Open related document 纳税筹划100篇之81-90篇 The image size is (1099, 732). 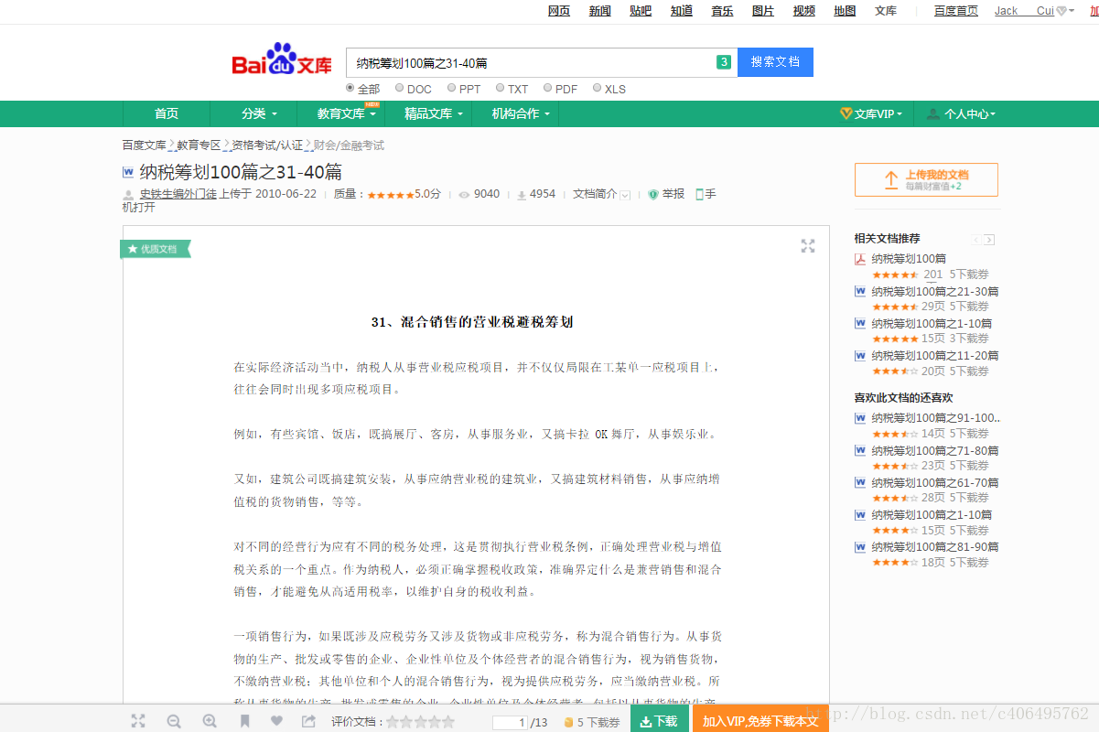tap(934, 546)
